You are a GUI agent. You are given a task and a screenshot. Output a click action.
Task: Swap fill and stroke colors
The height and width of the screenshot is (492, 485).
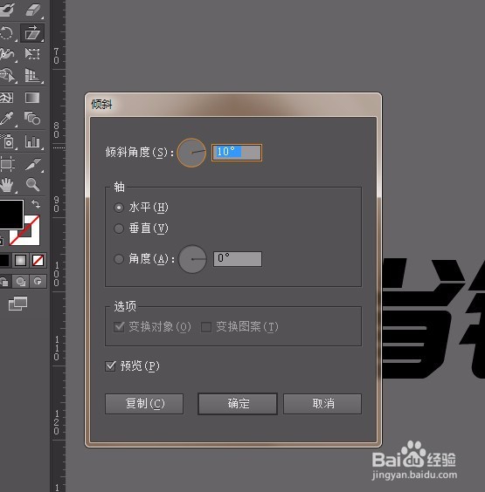tap(36, 204)
